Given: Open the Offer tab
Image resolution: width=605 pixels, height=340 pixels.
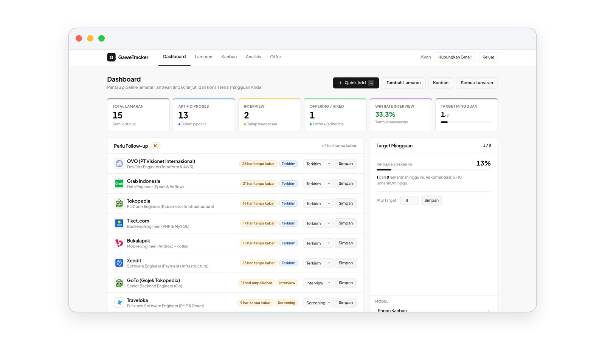Looking at the screenshot, I should coord(276,57).
